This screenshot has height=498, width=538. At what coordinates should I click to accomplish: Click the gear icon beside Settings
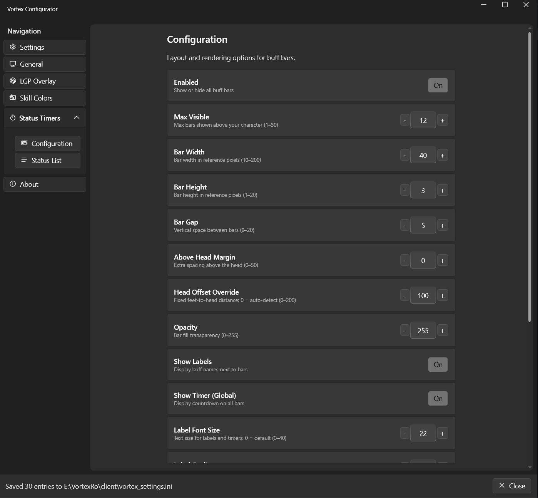13,47
